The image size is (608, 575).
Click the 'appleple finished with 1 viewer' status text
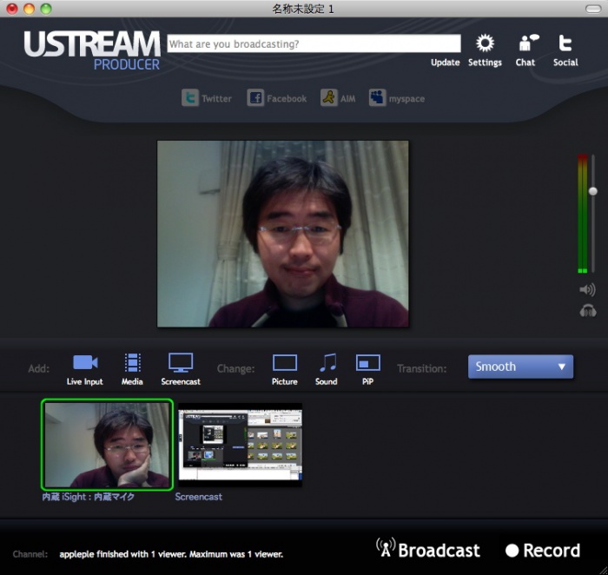tap(171, 554)
